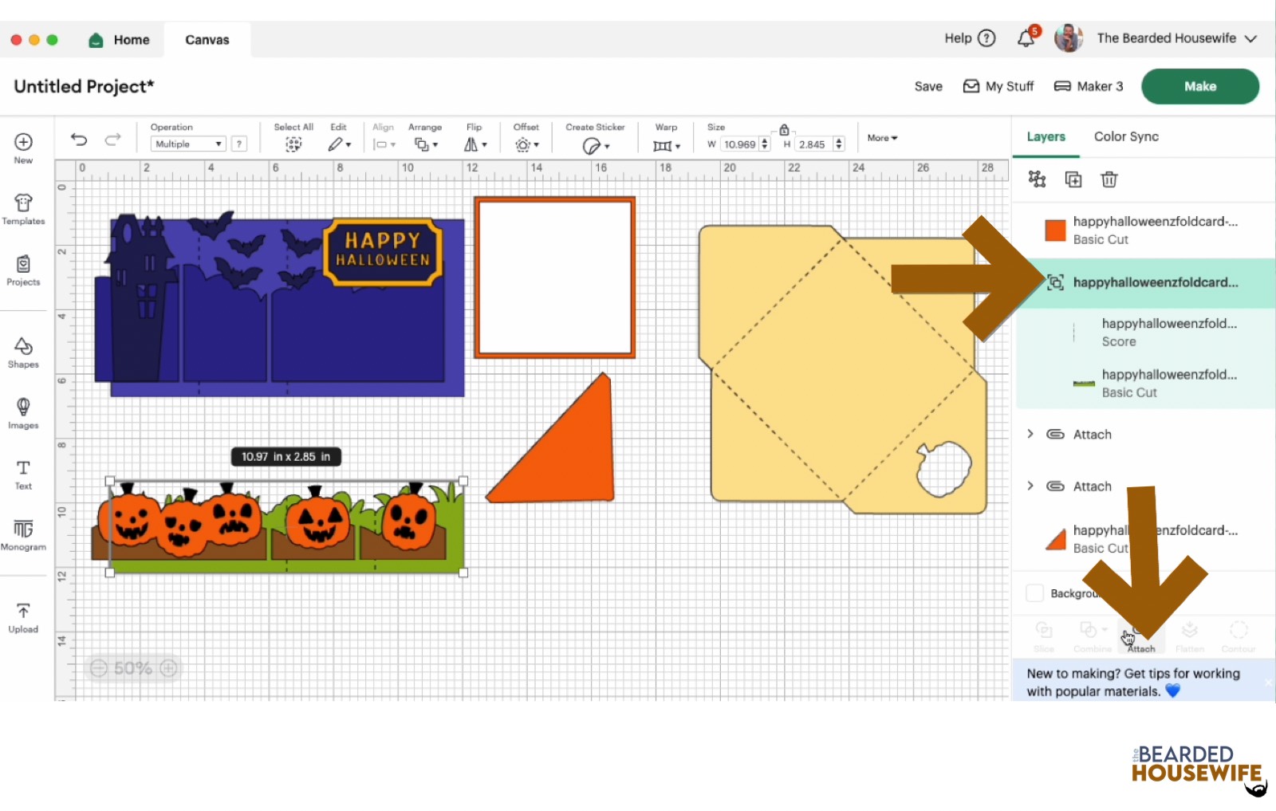Image resolution: width=1276 pixels, height=811 pixels.
Task: Click the orange Basic Cut layer swatch
Action: pyautogui.click(x=1055, y=230)
